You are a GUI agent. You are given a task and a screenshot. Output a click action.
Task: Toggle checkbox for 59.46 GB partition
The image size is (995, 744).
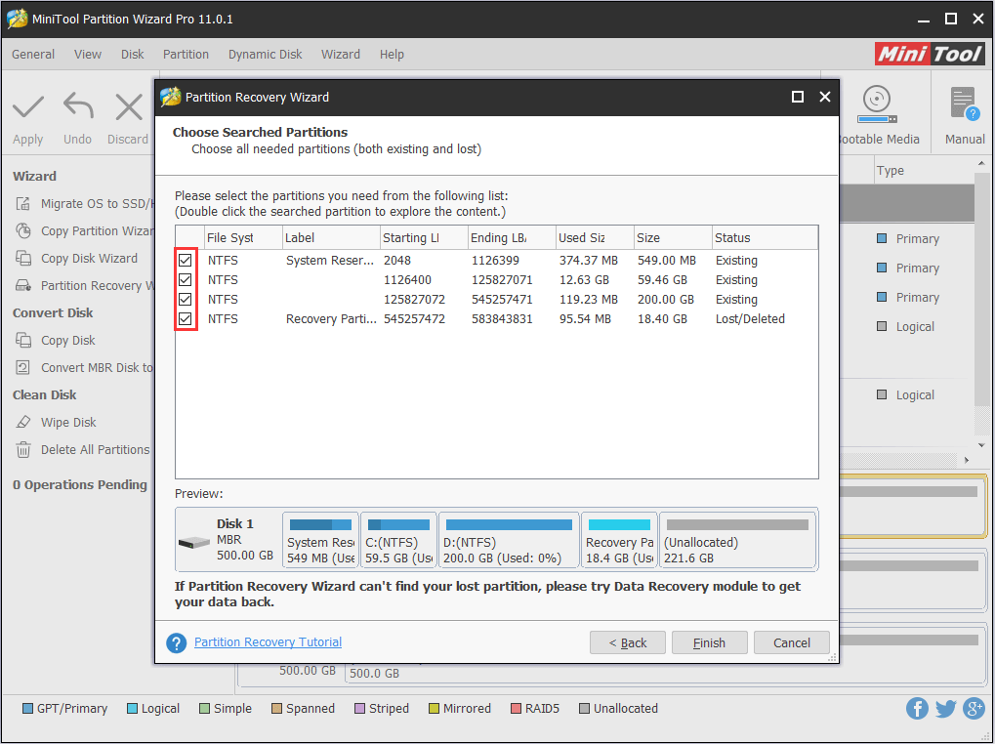(x=186, y=279)
